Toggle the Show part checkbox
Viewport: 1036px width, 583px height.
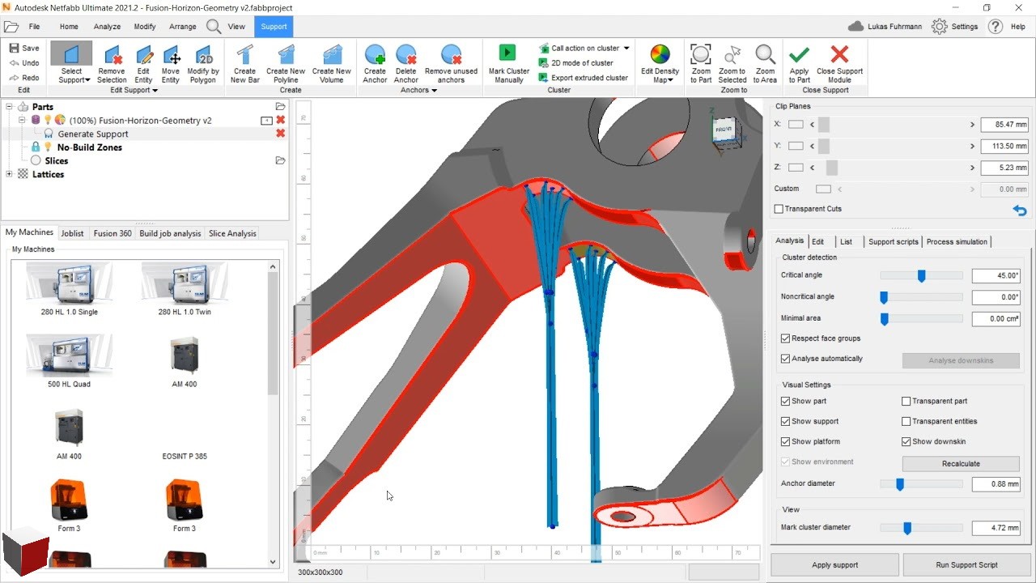(x=785, y=401)
